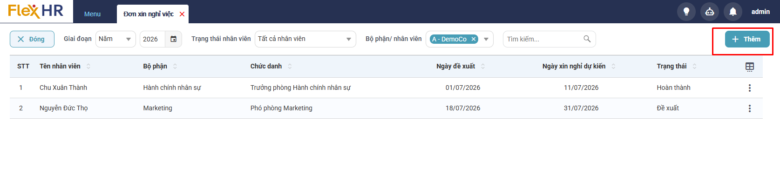This screenshot has width=780, height=189.
Task: Sort by Tên nhân viên column
Action: tap(88, 66)
